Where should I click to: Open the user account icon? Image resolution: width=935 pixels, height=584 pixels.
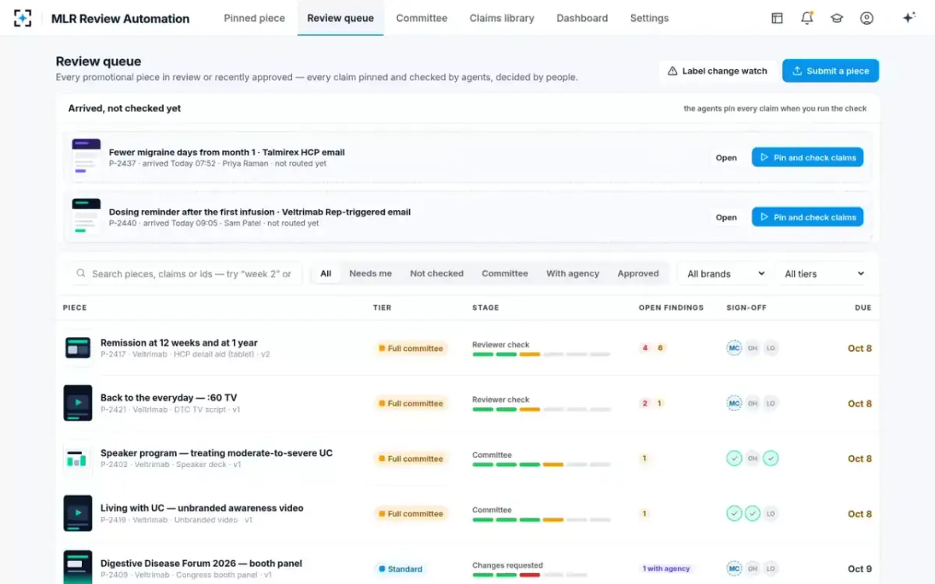click(866, 18)
